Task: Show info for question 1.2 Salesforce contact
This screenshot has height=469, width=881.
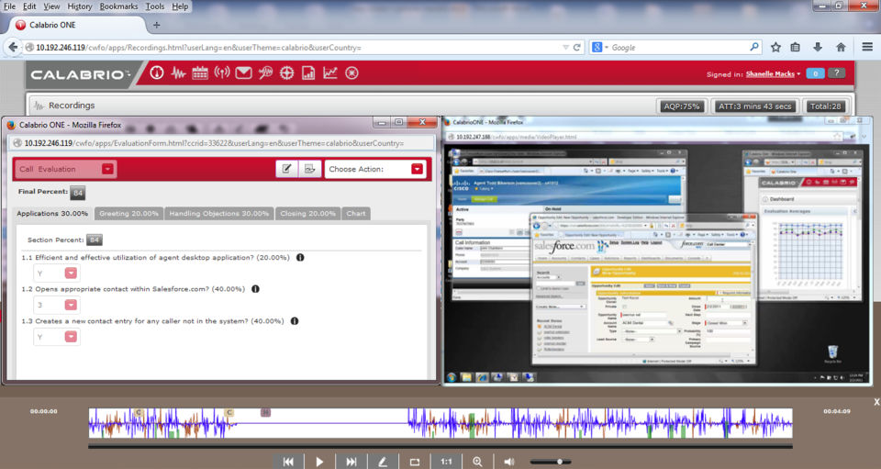Action: [256, 289]
